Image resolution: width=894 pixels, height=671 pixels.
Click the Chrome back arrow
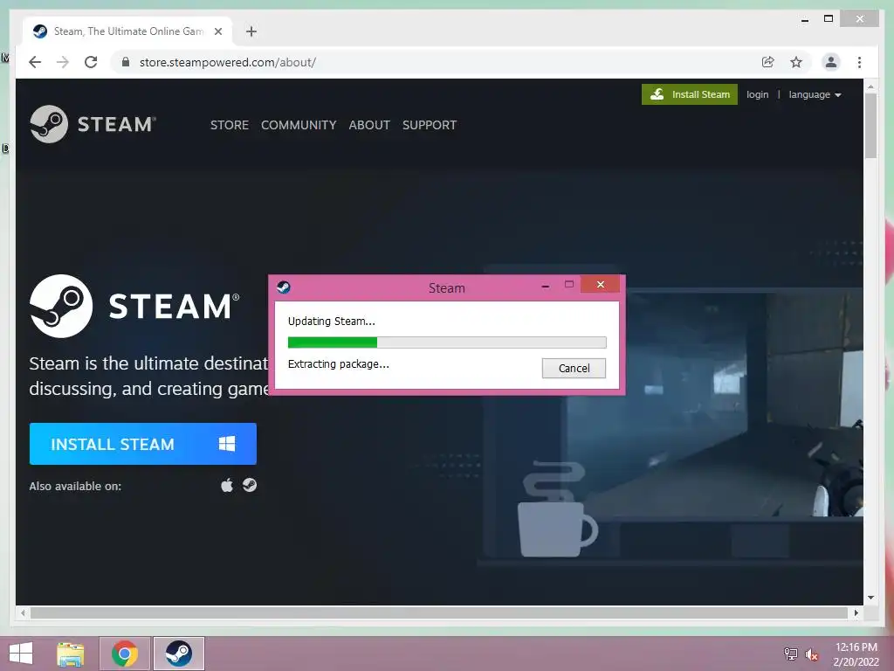35,62
